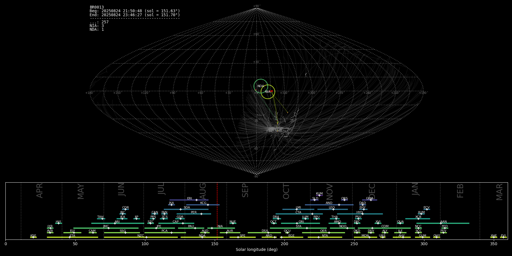Select the GEM shower label
The height and width of the screenshot is (256, 512).
point(369,199)
